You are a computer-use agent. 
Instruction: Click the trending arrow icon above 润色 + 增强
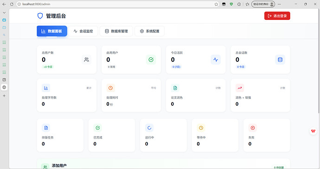[240, 88]
